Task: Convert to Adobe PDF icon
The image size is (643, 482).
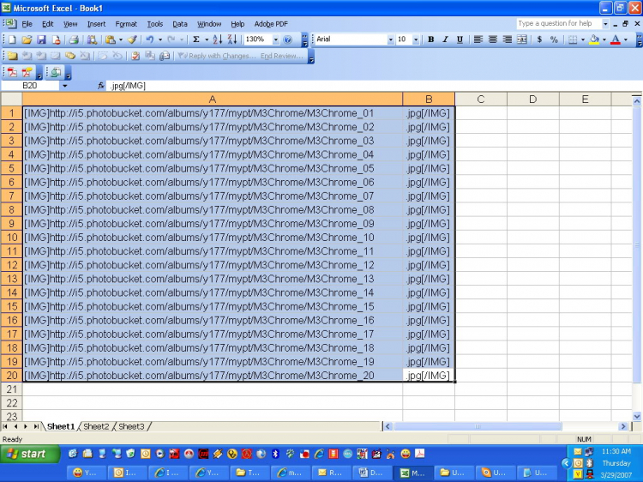Action: point(12,73)
